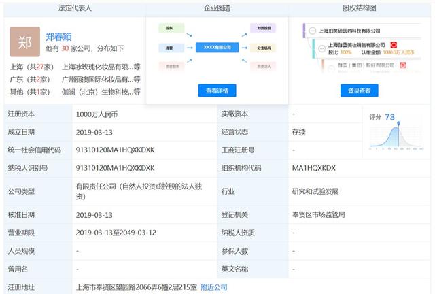
Task: Click registered address 上海市奉贤区望园路2066弄
Action: (137, 287)
